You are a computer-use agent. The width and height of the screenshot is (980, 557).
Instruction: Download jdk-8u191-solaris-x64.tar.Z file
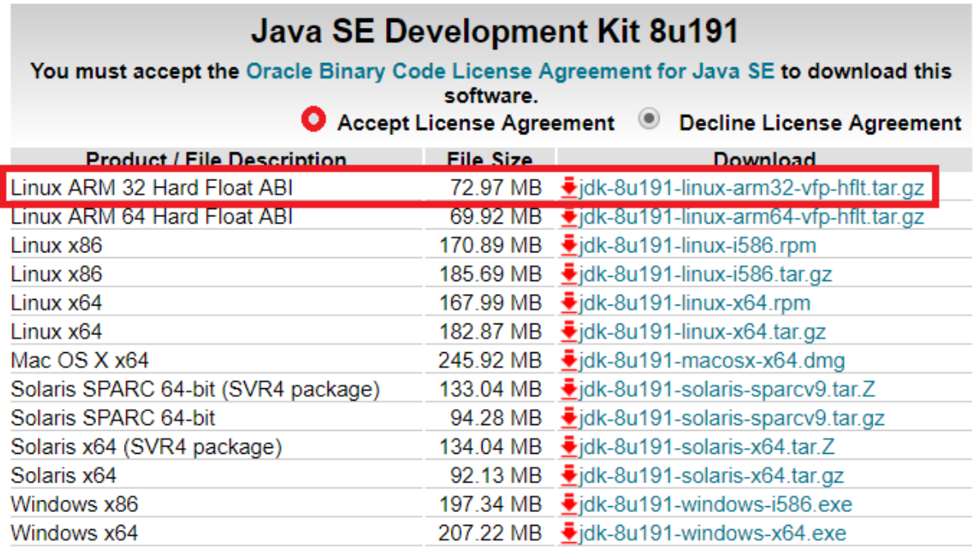coord(706,446)
